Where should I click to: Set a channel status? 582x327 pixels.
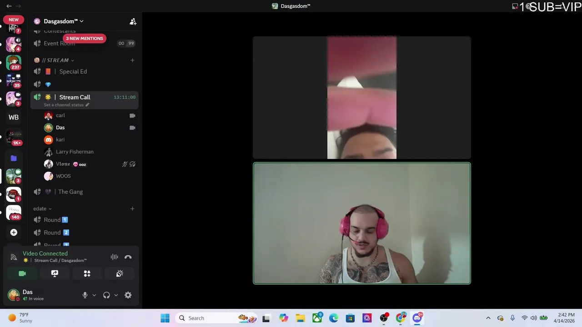pos(66,105)
